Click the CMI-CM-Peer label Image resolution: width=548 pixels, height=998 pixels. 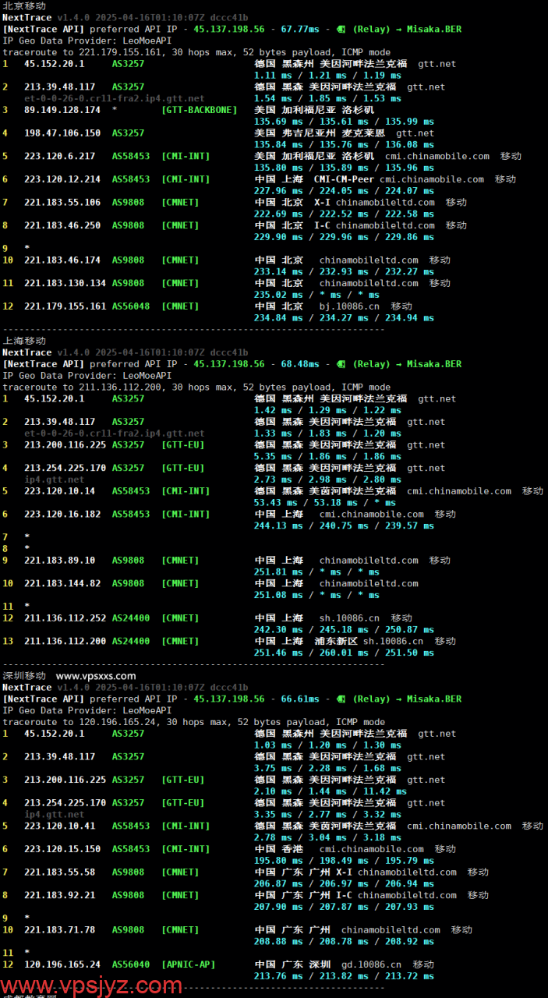(x=344, y=179)
